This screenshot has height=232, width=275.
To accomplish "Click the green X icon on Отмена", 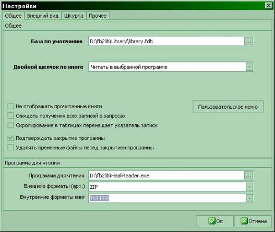I will (244, 221).
